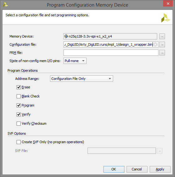The width and height of the screenshot is (175, 177).
Task: Expand the Address Range dropdown
Action: pyautogui.click(x=82, y=79)
